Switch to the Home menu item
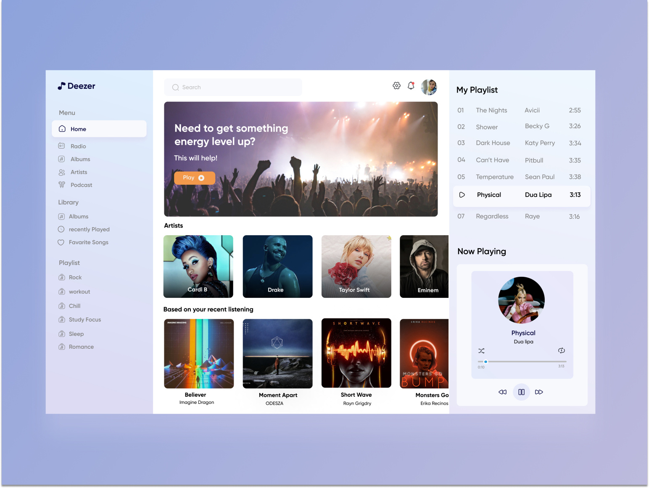The width and height of the screenshot is (649, 488). point(78,129)
